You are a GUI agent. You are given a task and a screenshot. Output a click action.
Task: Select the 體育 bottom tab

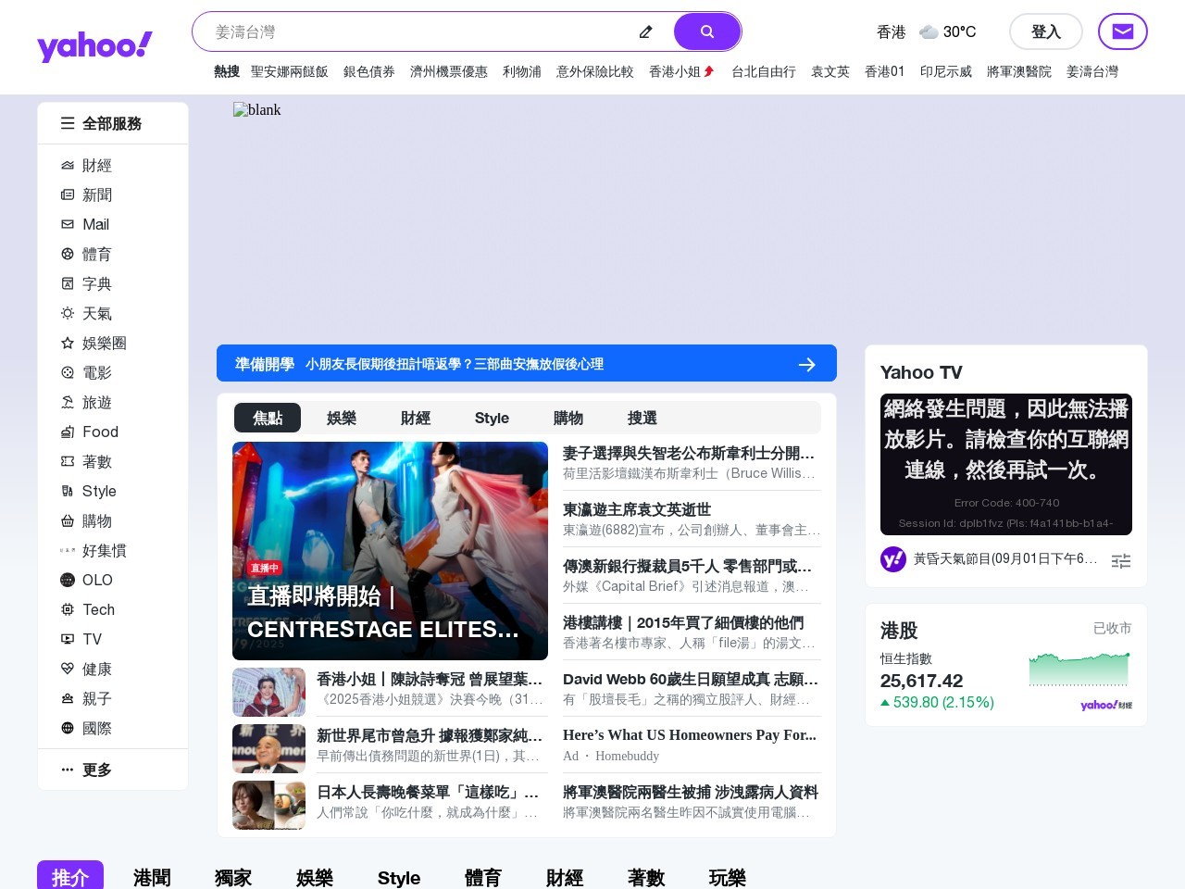pos(483,877)
